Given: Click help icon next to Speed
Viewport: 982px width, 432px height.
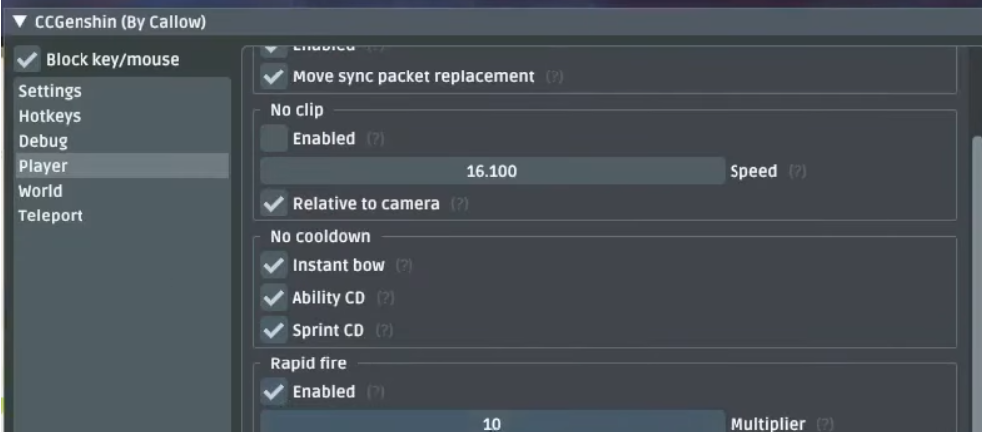Looking at the screenshot, I should pos(797,172).
